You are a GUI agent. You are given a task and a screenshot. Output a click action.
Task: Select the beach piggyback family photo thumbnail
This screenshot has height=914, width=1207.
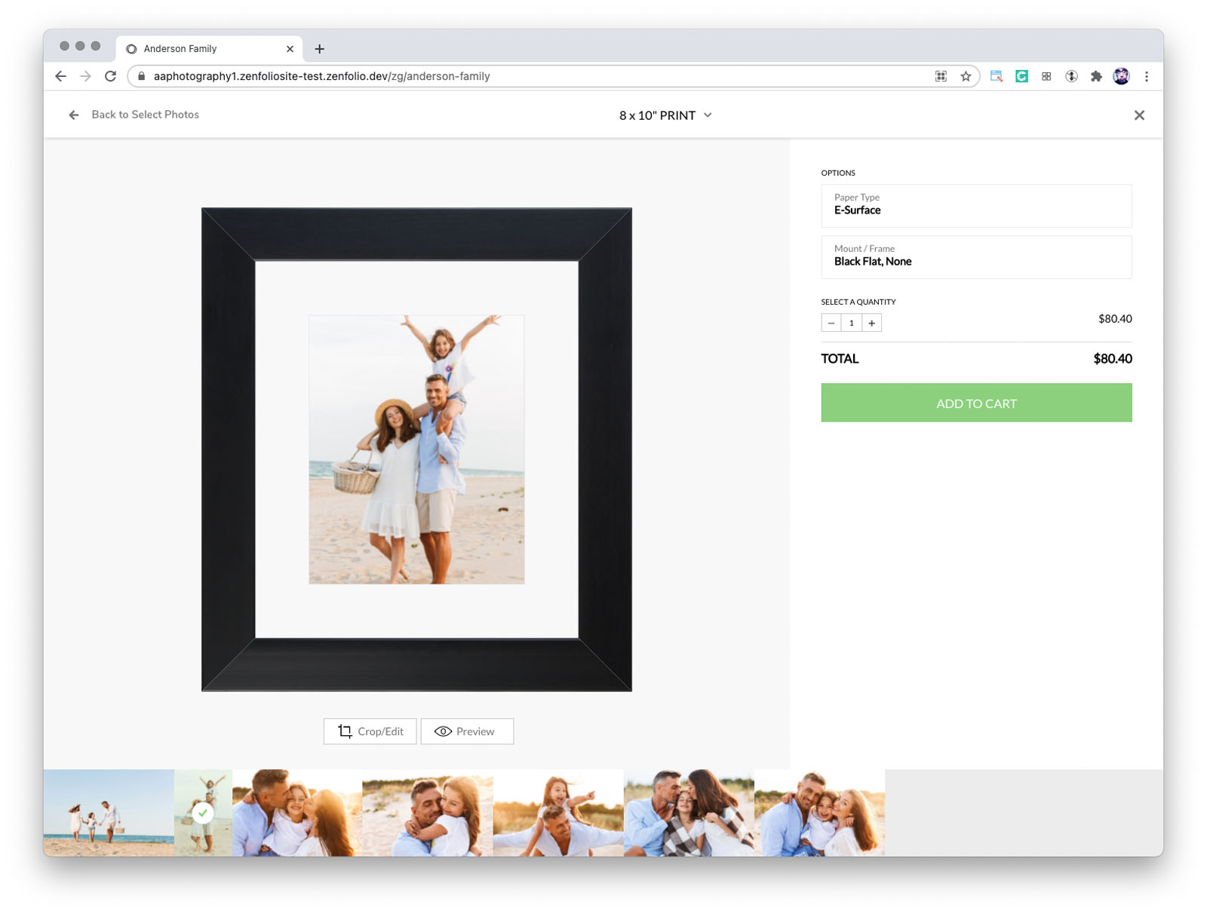point(558,813)
